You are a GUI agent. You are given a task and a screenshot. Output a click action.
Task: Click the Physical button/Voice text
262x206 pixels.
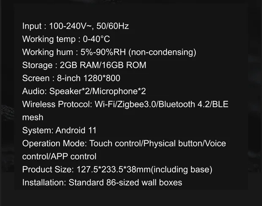coord(185,144)
